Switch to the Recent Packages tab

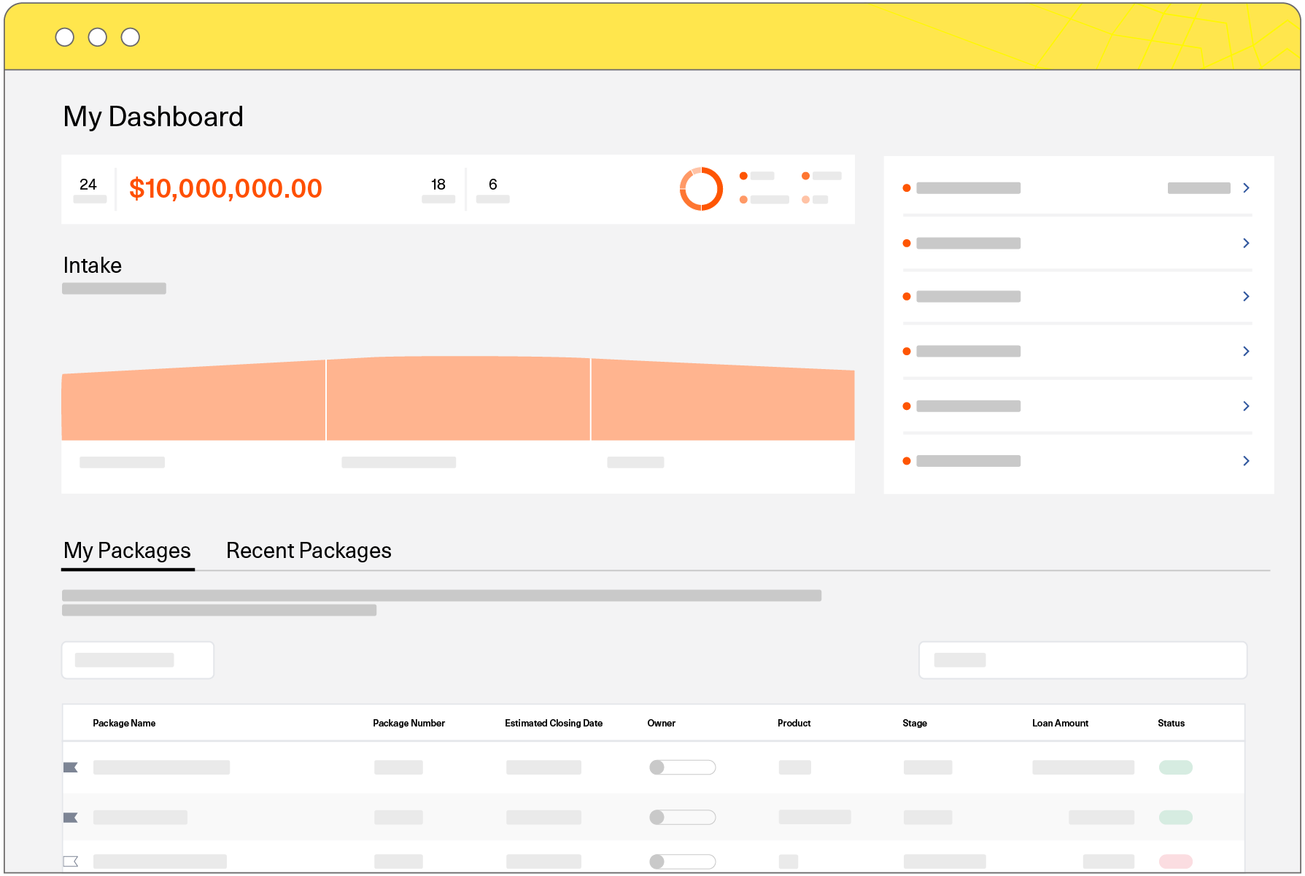tap(309, 551)
